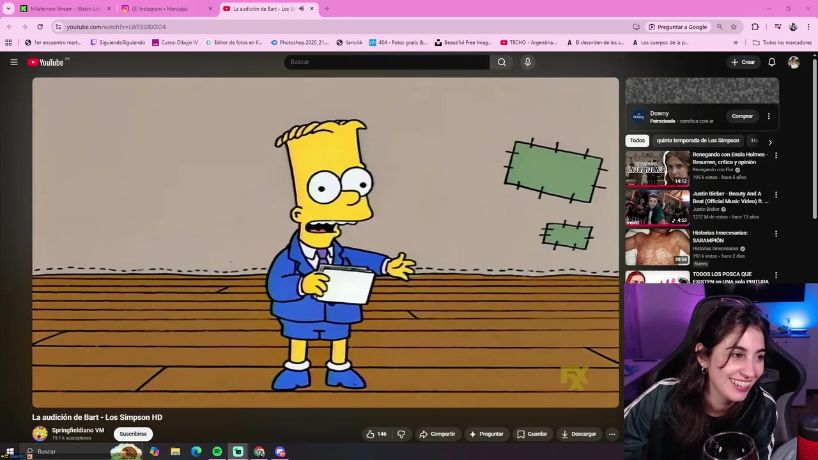This screenshot has height=460, width=818.
Task: Close the La audición de Bart tab
Action: point(312,9)
